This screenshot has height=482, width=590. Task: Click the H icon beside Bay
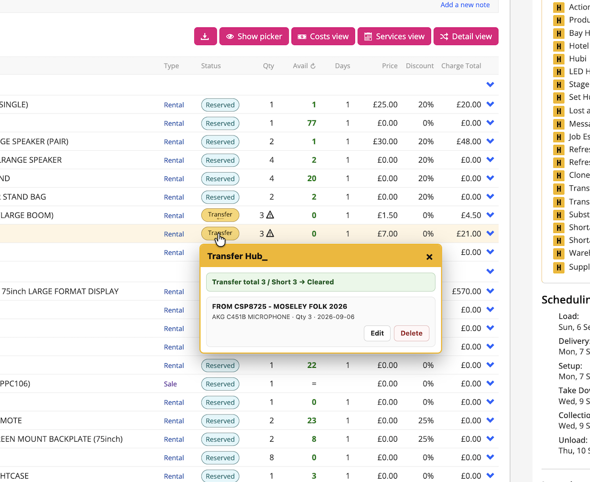(559, 33)
